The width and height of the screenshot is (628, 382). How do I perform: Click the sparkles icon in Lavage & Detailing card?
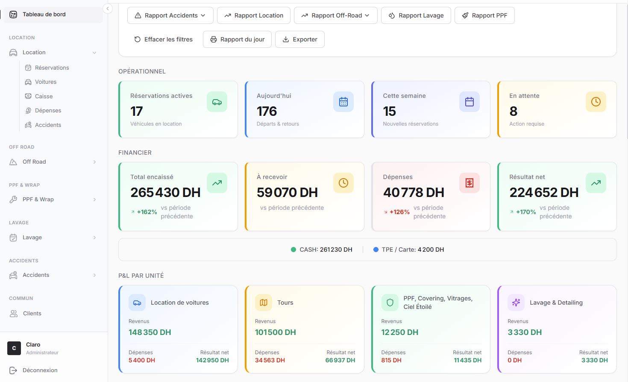pyautogui.click(x=516, y=303)
